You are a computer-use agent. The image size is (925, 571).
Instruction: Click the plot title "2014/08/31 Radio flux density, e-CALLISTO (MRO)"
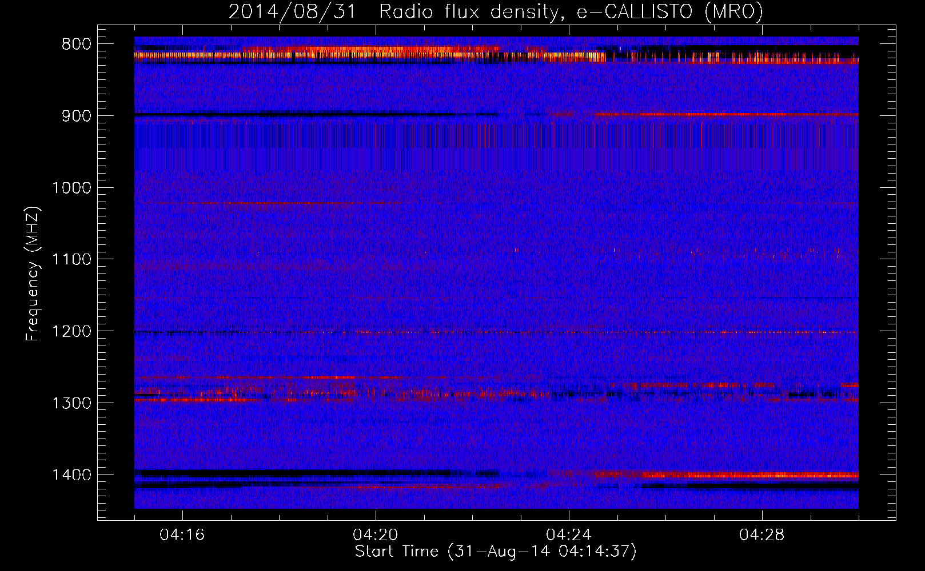point(496,11)
